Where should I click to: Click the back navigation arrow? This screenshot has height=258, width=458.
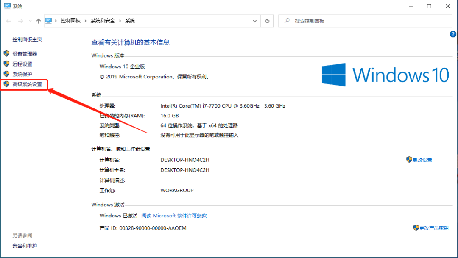[9, 21]
